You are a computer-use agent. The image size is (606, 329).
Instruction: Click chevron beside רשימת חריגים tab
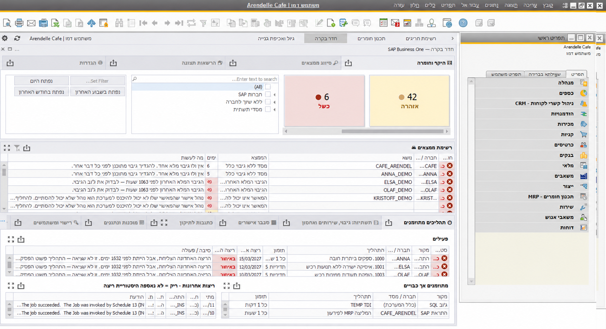point(452,38)
